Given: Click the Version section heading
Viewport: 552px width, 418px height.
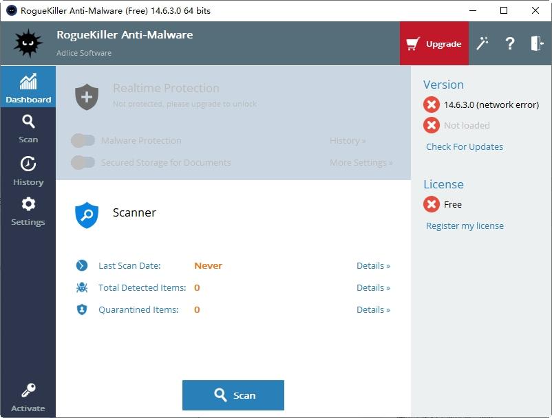Looking at the screenshot, I should 443,85.
